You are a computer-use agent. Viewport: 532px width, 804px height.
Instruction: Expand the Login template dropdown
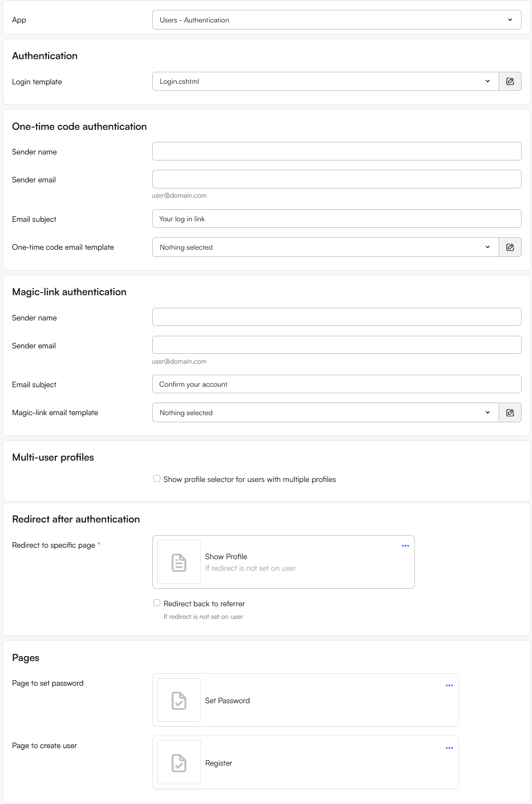[x=324, y=81]
